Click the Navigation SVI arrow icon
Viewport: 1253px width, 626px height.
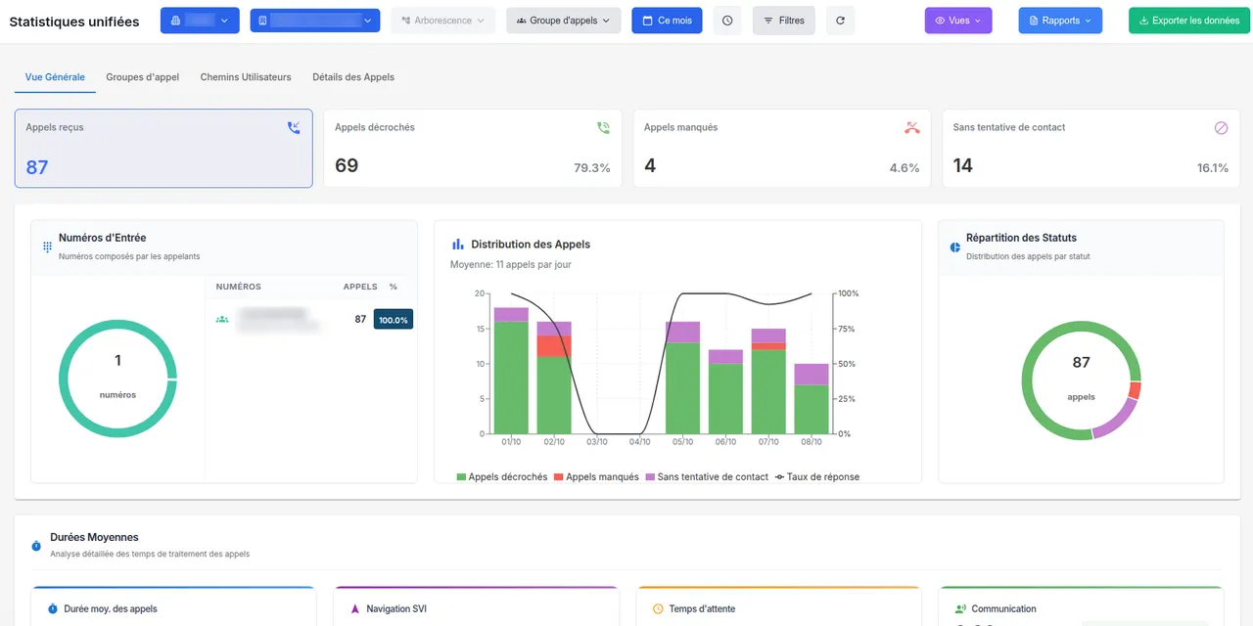point(355,608)
